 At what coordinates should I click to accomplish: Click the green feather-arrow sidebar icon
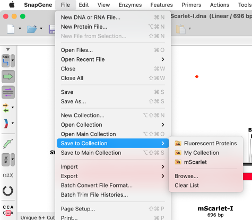pos(8,144)
